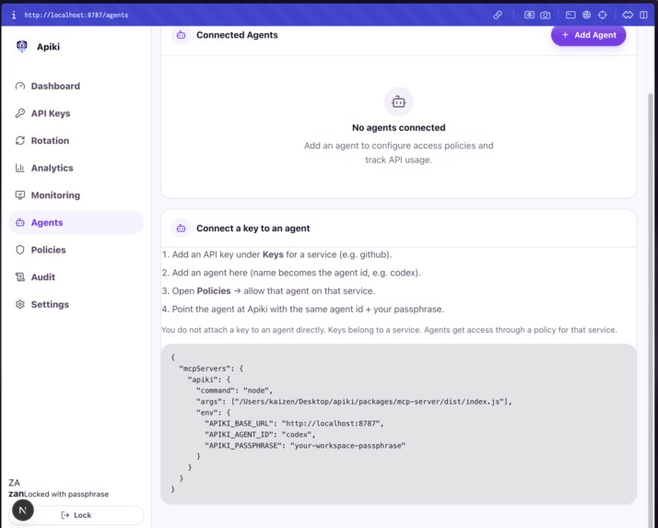
Task: Toggle the split panel layout icon
Action: click(643, 15)
